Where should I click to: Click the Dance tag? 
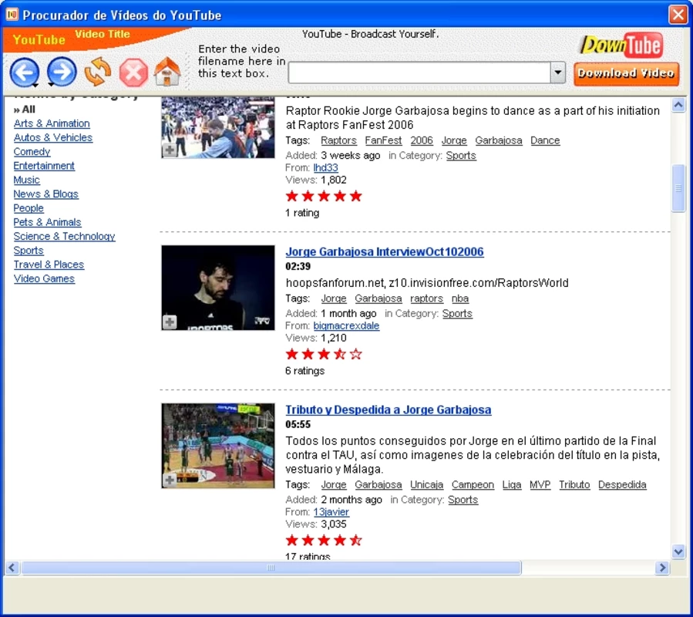click(545, 140)
